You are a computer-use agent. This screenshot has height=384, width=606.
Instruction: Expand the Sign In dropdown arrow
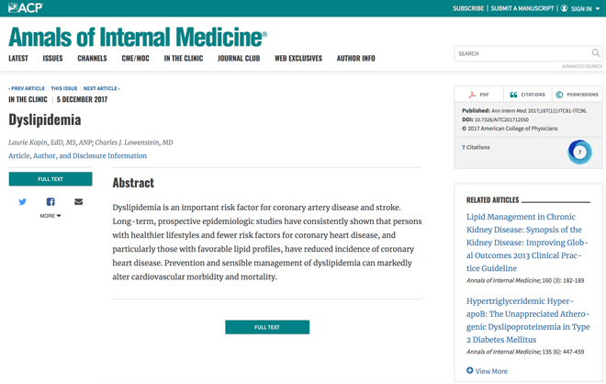click(x=598, y=8)
